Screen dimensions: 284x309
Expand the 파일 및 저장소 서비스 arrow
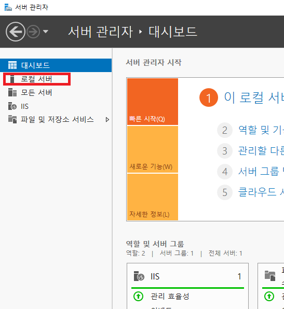point(107,120)
